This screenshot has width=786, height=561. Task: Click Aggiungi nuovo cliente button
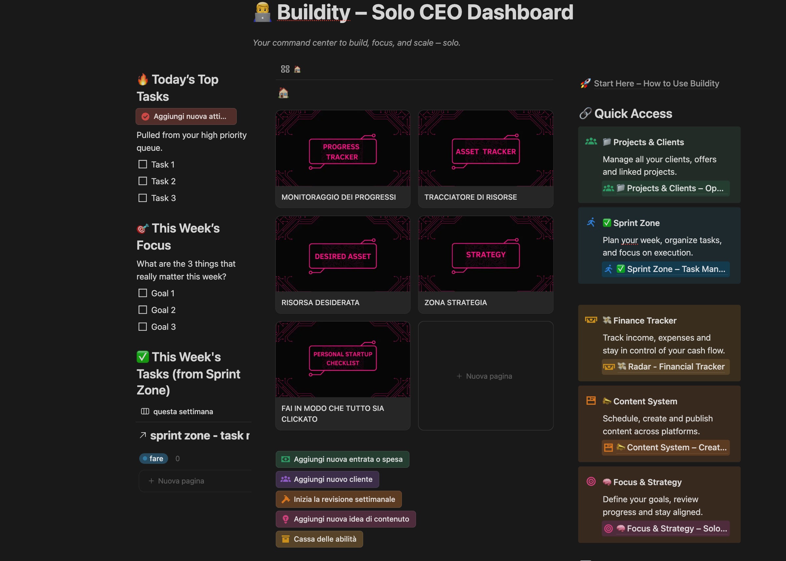click(x=327, y=479)
